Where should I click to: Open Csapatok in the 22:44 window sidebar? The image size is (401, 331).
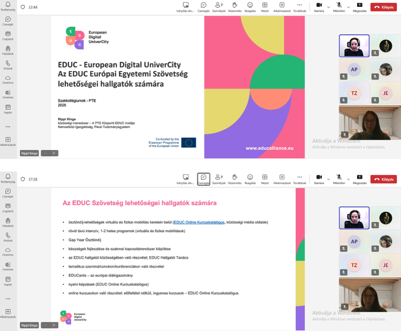click(8, 36)
